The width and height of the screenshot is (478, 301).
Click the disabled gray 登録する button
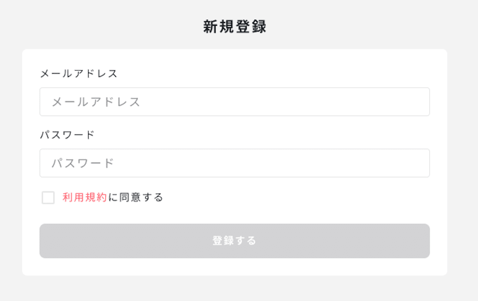click(x=235, y=240)
